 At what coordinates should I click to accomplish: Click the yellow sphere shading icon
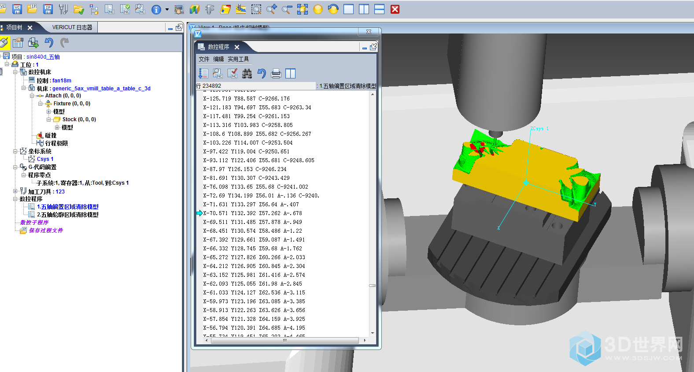[318, 9]
